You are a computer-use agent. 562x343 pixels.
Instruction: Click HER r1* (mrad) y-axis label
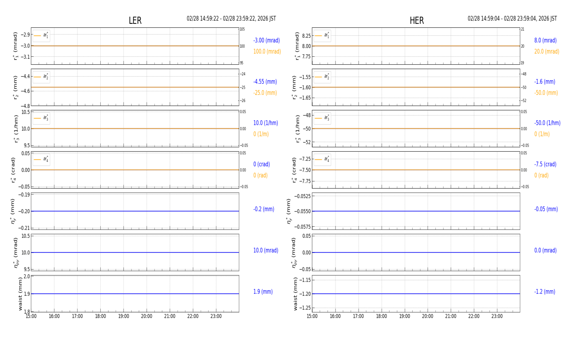point(297,46)
